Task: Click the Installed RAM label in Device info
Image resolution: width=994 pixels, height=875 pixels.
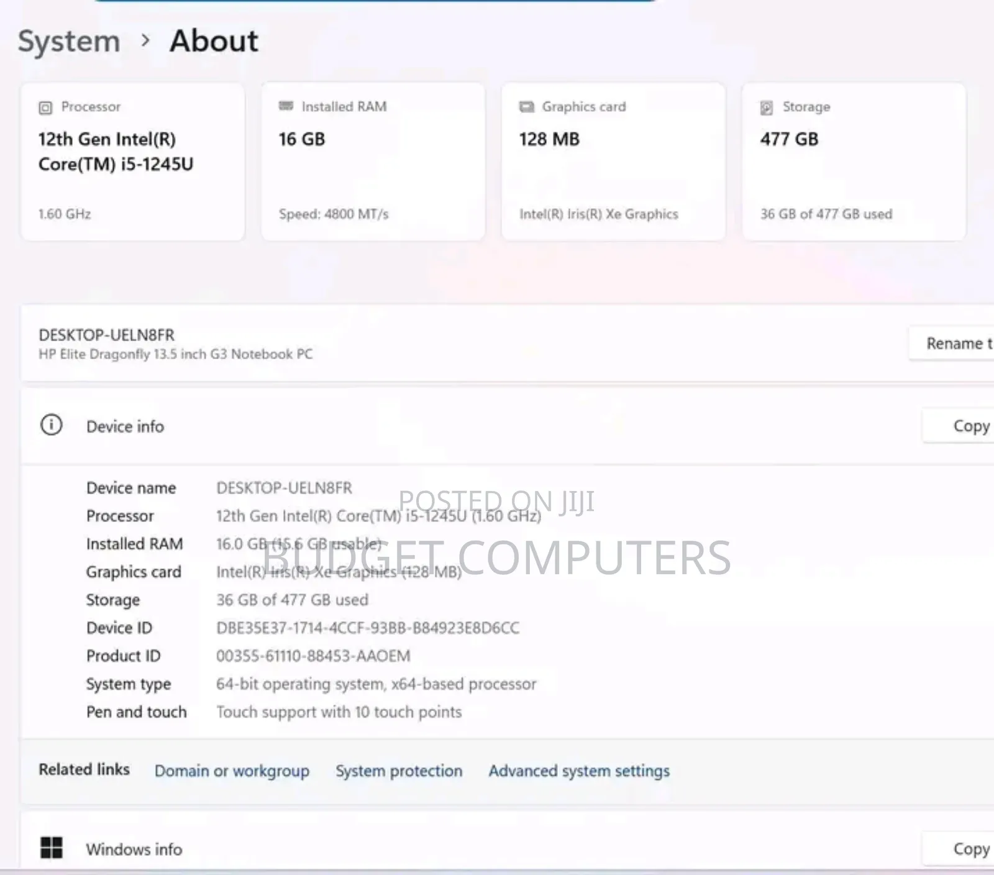Action: coord(134,544)
